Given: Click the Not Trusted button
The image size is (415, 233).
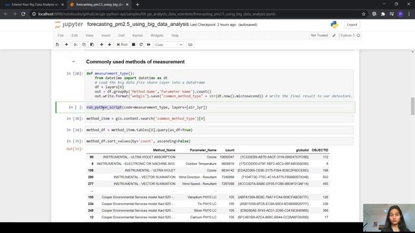Looking at the screenshot, I should (x=319, y=36).
